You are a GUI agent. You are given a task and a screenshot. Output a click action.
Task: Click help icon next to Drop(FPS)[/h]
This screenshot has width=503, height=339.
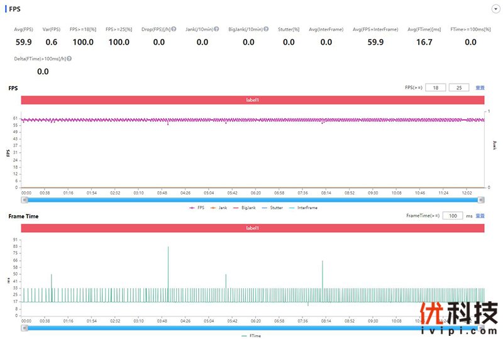tap(174, 29)
